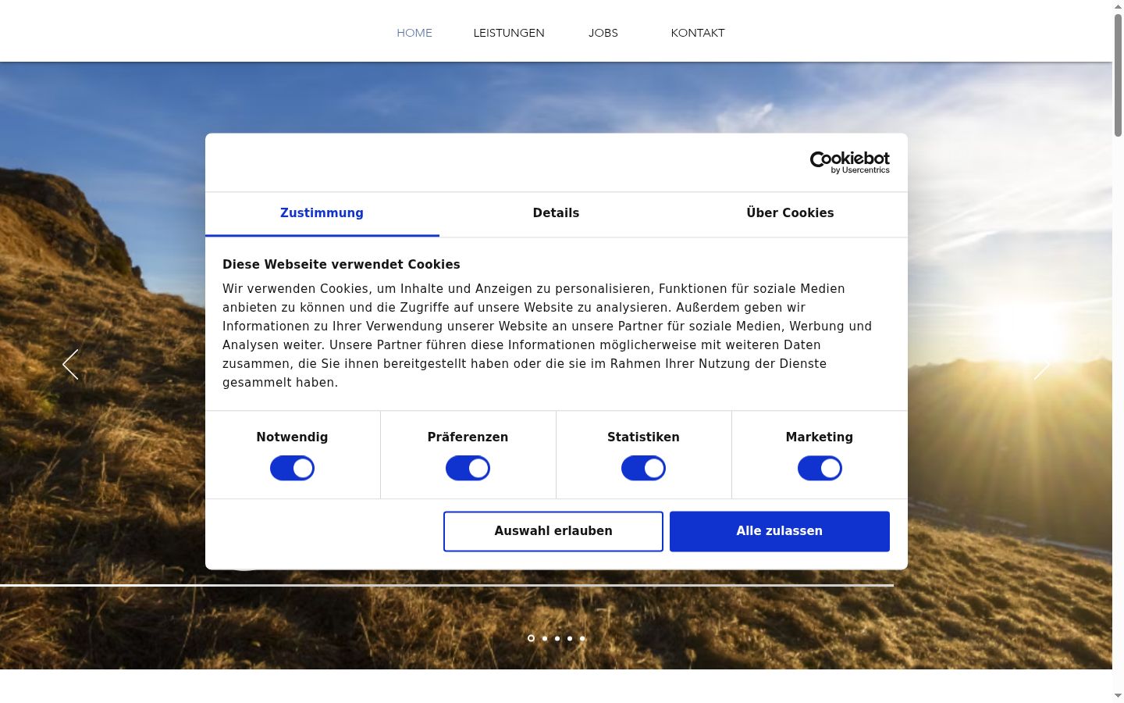Show the previous slide with left arrow

[x=70, y=365]
